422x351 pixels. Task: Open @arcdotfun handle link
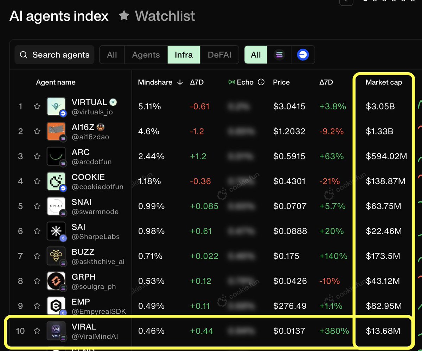pyautogui.click(x=91, y=162)
